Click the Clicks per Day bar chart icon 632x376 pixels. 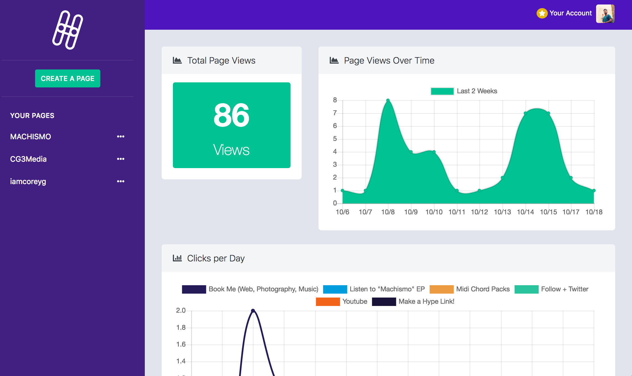click(177, 258)
